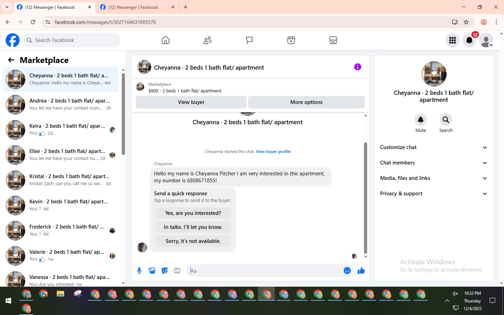Screen dimensions: 504x315
Task: Reload the browser page
Action: coord(33,22)
